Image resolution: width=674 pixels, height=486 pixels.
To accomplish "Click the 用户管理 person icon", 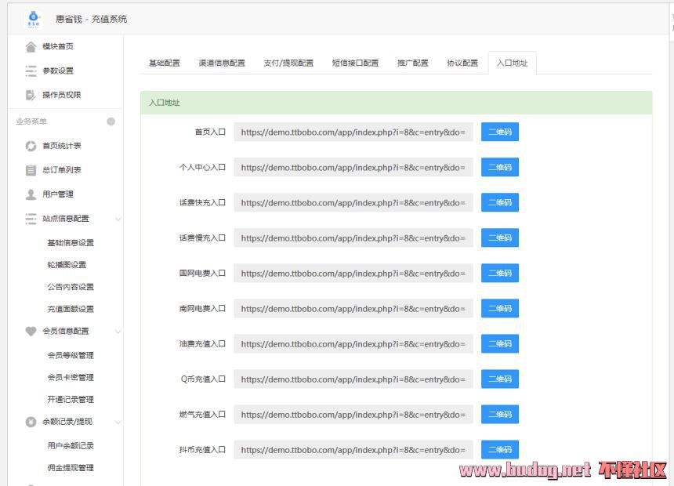I will click(x=31, y=194).
